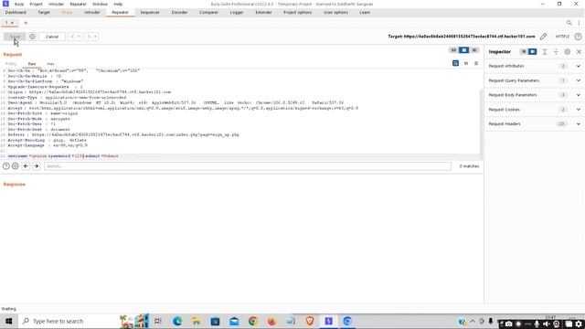
Task: Open Repeater send options gear icon
Action: pos(33,37)
